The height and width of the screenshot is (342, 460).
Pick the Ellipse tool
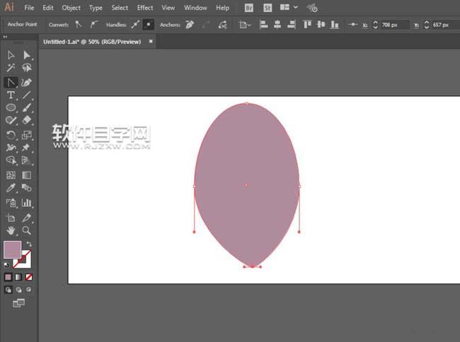tap(11, 108)
